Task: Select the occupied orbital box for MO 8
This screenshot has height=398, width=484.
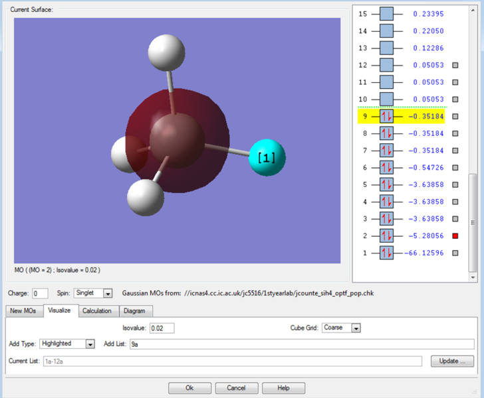Action: [x=386, y=133]
